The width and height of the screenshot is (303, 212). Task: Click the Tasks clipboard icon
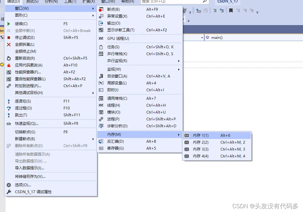tap(101, 47)
